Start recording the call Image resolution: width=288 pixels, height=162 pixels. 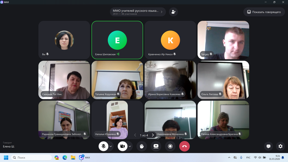pyautogui.click(x=170, y=146)
